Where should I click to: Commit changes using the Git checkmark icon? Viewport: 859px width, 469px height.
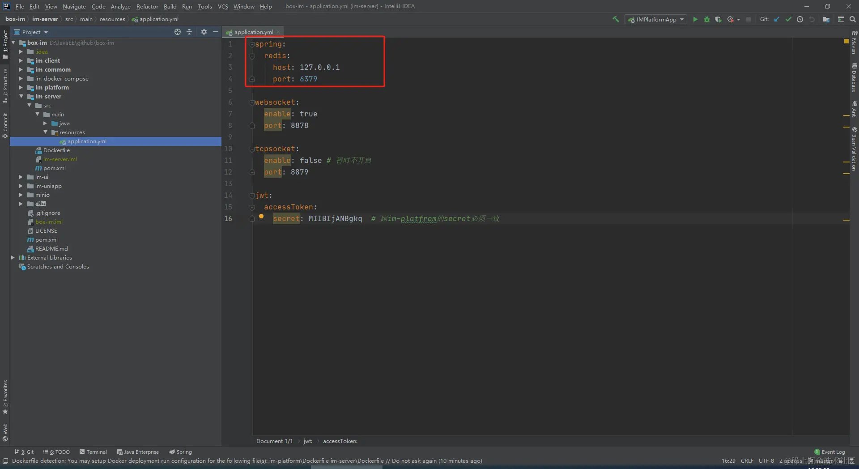pos(788,19)
